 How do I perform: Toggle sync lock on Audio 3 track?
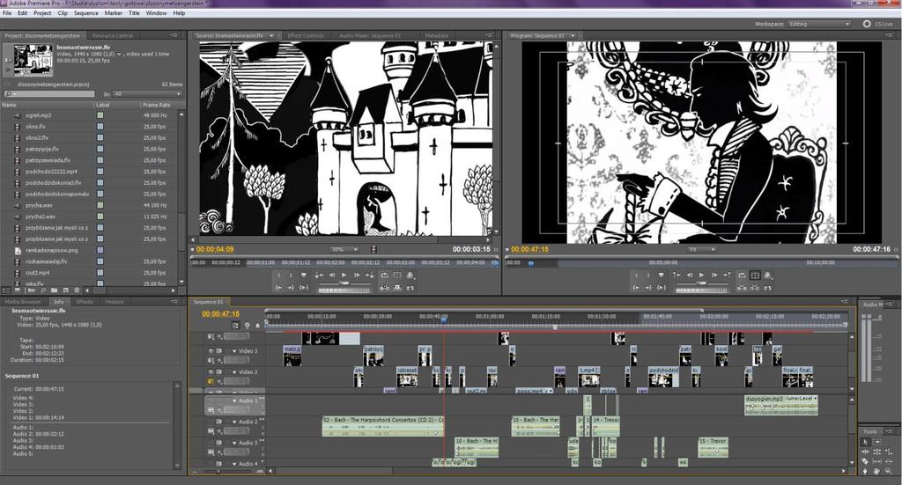click(219, 443)
